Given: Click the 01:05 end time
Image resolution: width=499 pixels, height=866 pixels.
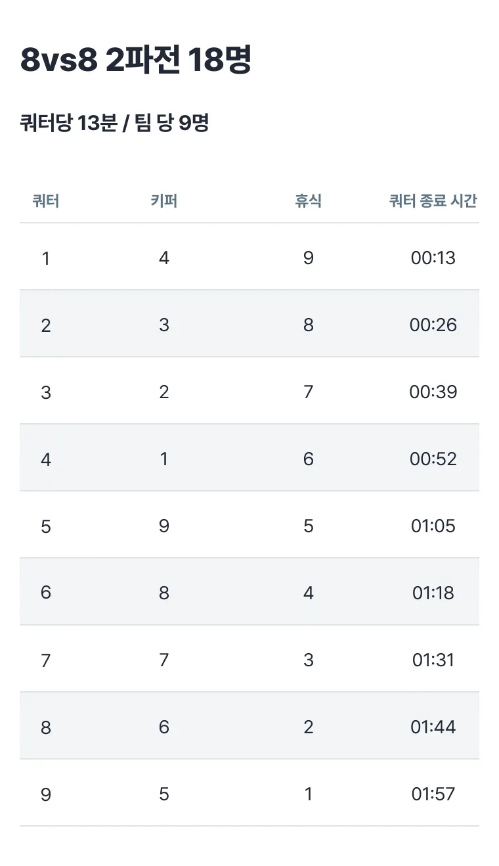Looking at the screenshot, I should [x=433, y=526].
